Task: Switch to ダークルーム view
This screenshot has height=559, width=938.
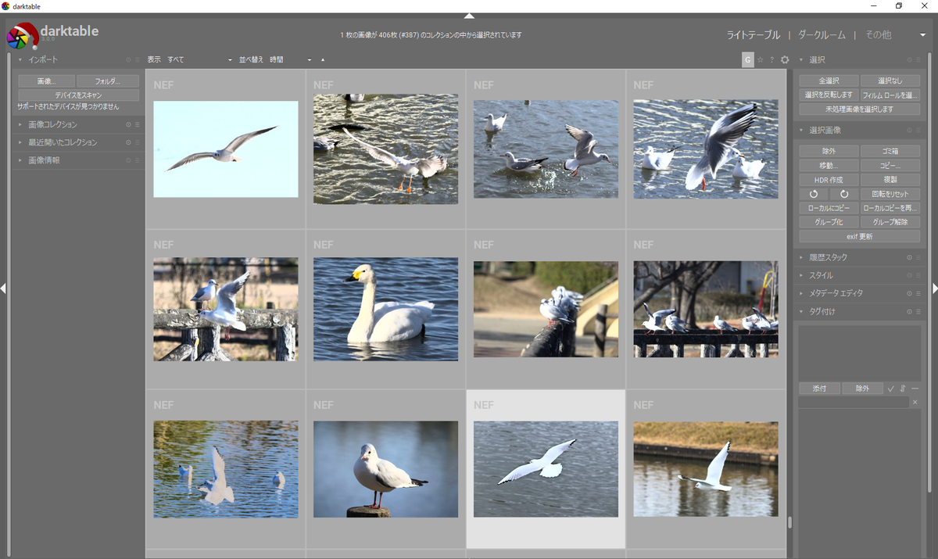Action: [x=821, y=35]
